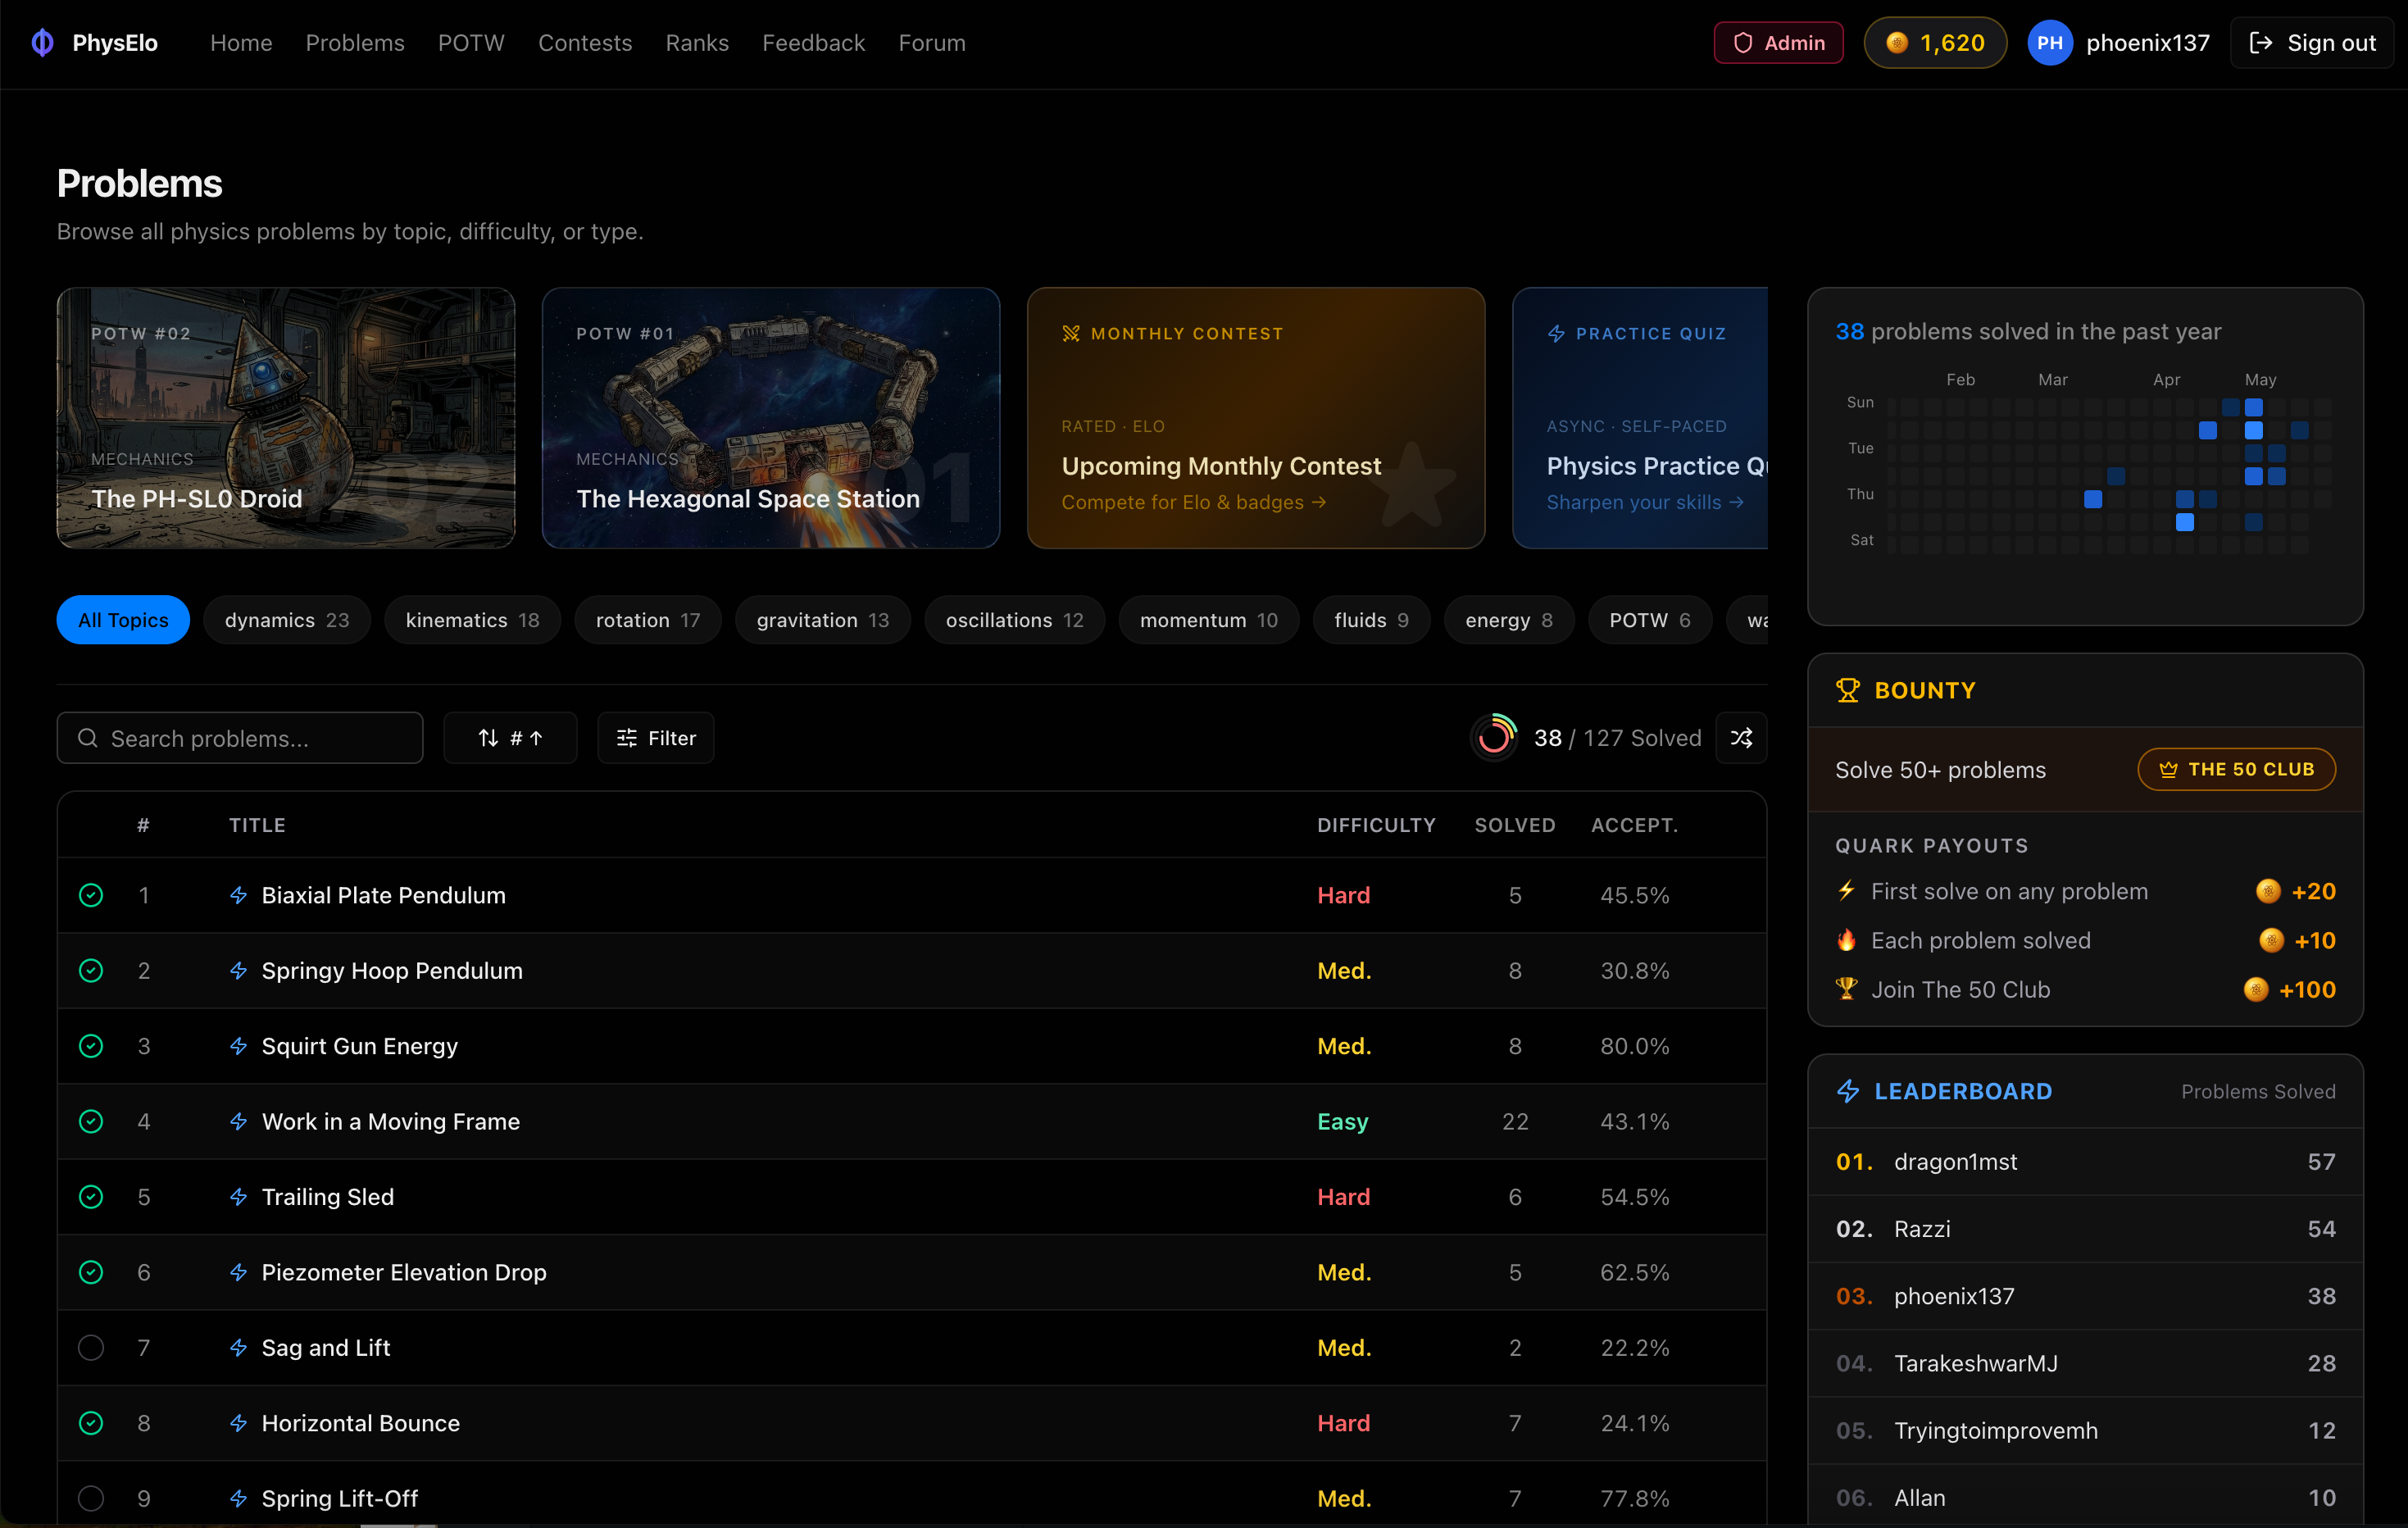Click the bolt icon beside Spring Lift-Off
The image size is (2408, 1528).
coord(238,1498)
